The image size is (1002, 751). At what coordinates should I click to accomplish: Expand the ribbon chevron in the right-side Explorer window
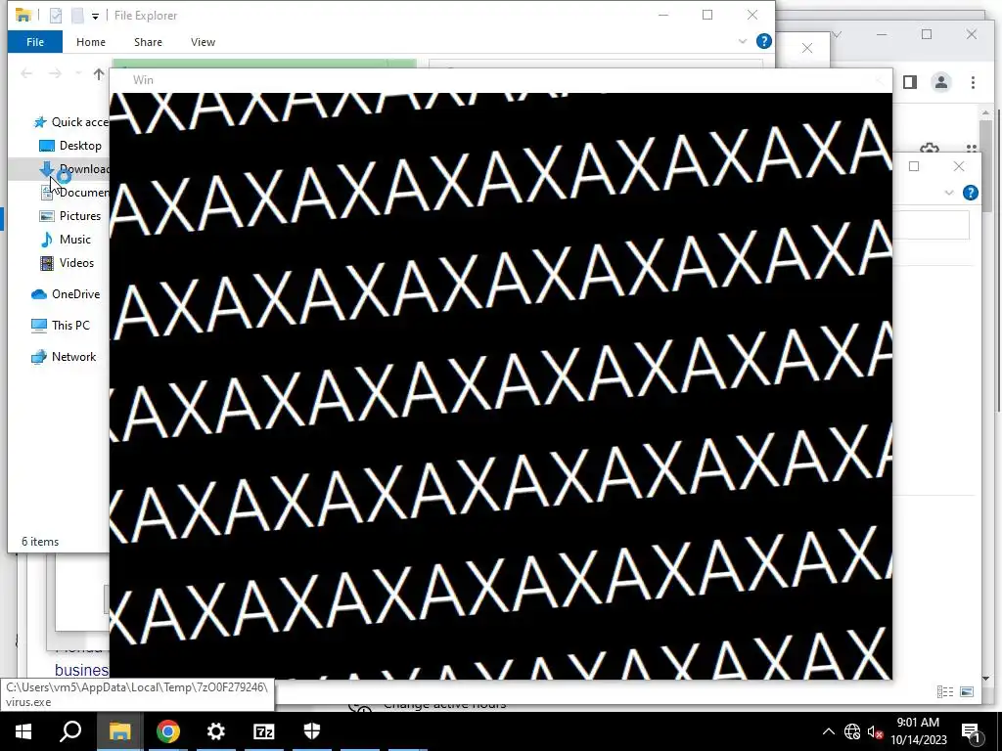pyautogui.click(x=949, y=193)
